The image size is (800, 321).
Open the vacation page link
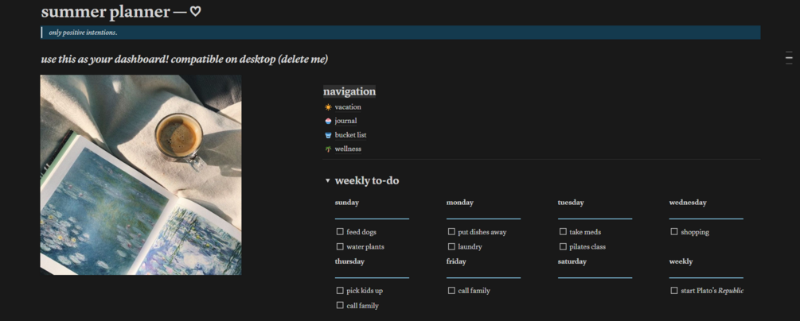pyautogui.click(x=348, y=107)
